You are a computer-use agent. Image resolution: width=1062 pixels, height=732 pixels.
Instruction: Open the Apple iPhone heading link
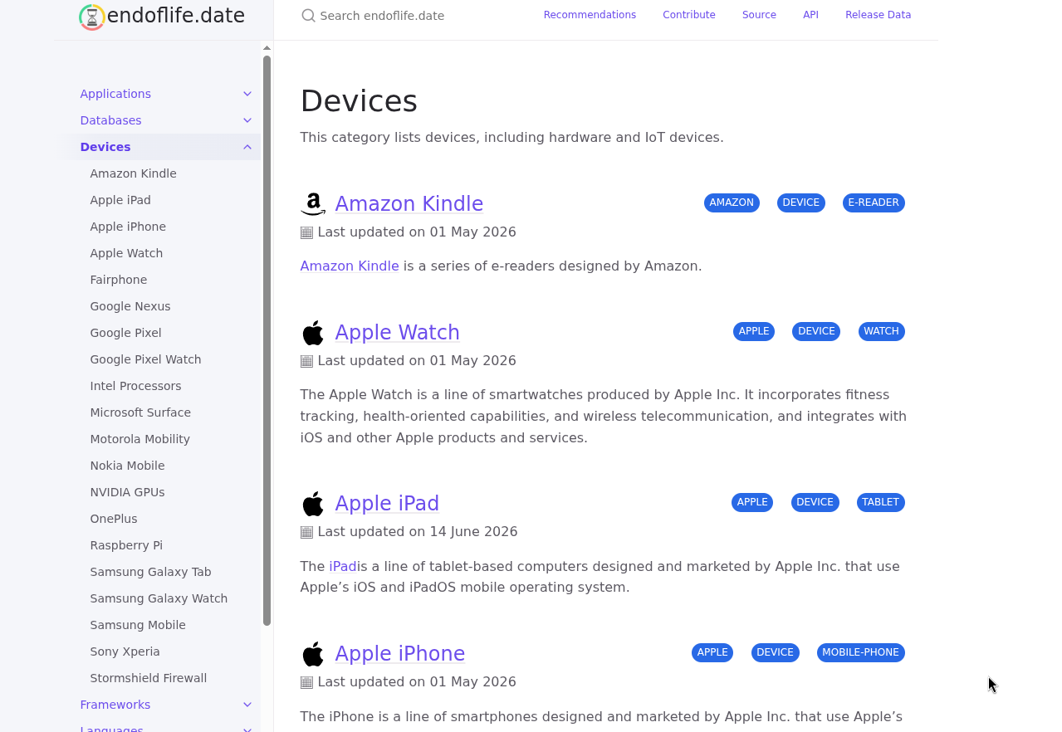click(399, 653)
